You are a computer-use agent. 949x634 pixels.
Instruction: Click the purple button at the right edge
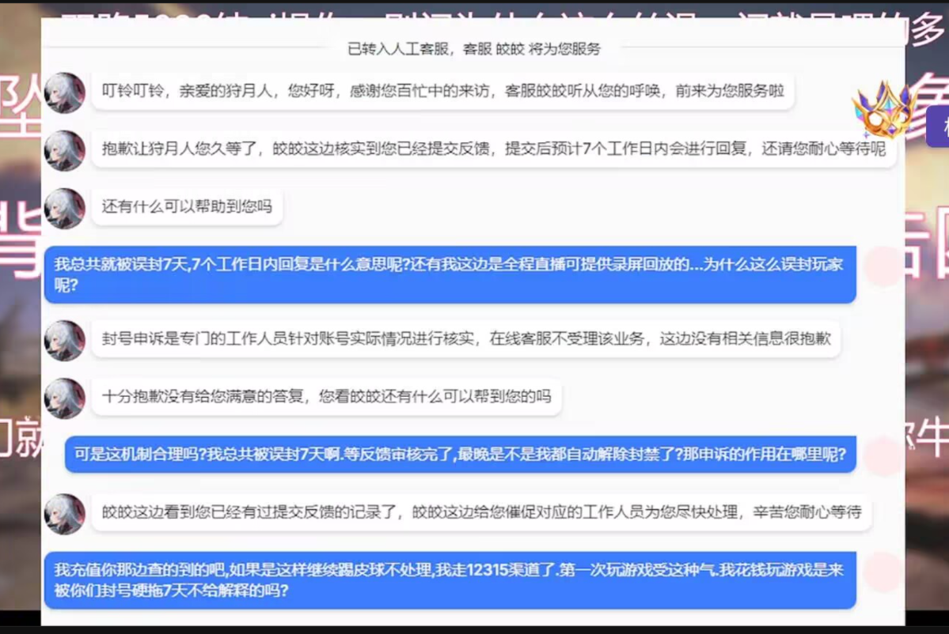pyautogui.click(x=937, y=126)
